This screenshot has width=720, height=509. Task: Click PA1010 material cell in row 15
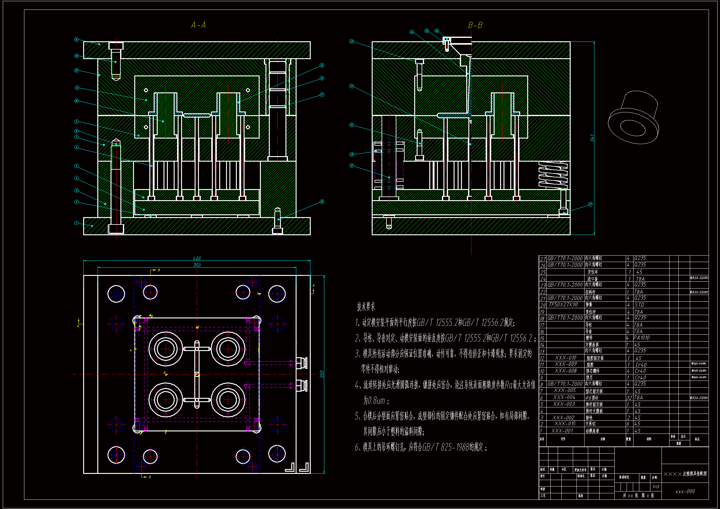(x=641, y=338)
